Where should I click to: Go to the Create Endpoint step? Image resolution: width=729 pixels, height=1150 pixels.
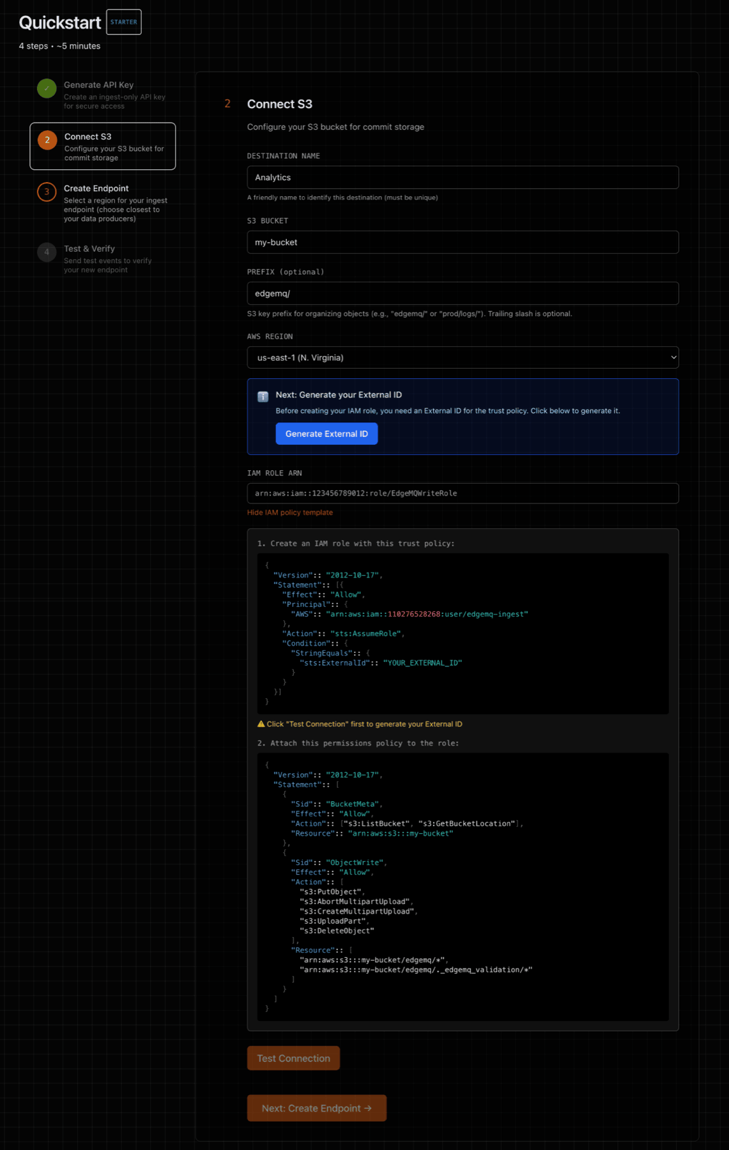(103, 203)
